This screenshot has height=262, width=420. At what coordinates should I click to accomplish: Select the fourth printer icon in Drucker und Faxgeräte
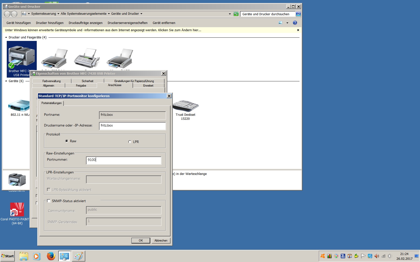pos(120,58)
